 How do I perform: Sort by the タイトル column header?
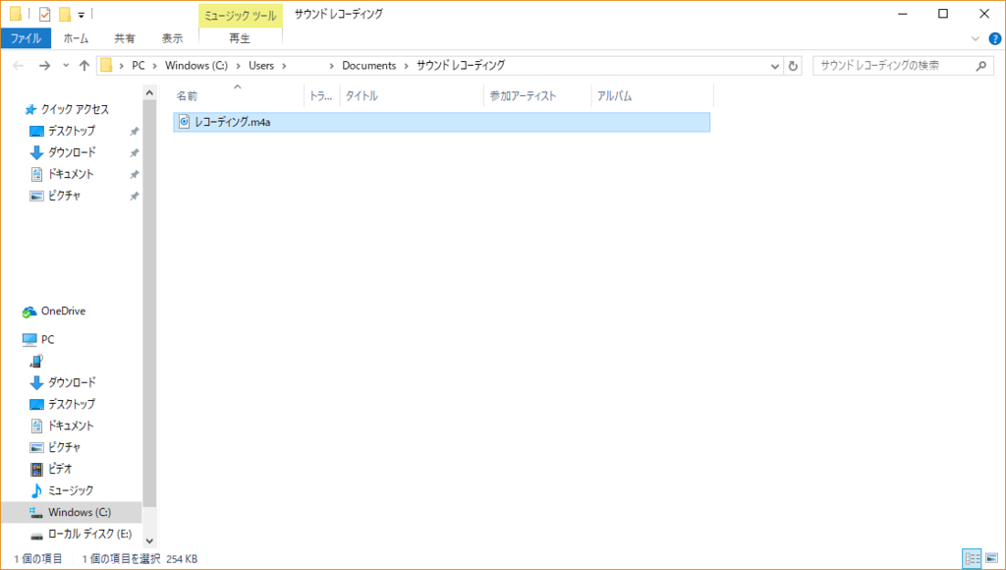(412, 96)
